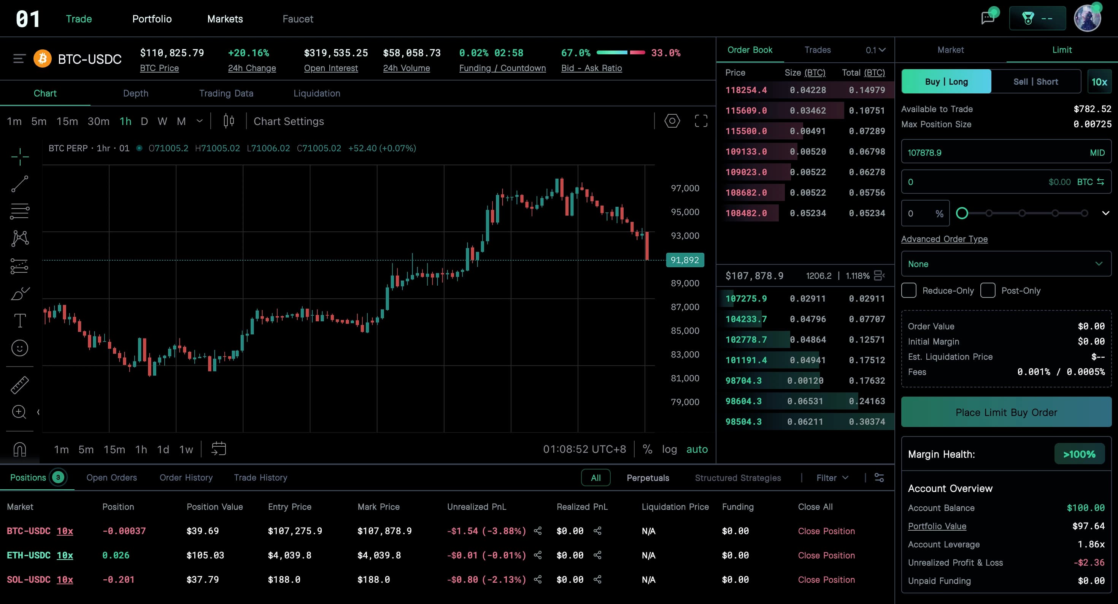Viewport: 1118px width, 604px height.
Task: Open the Portfolio page
Action: tap(152, 19)
